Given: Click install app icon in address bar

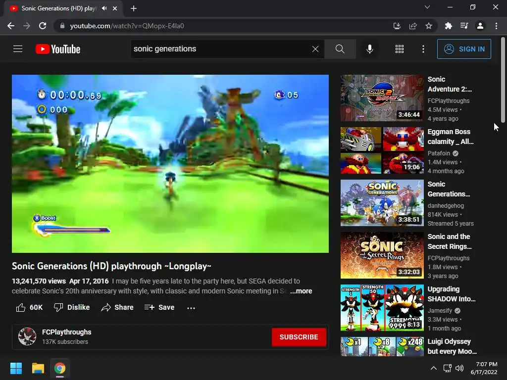Looking at the screenshot, I should [x=397, y=26].
